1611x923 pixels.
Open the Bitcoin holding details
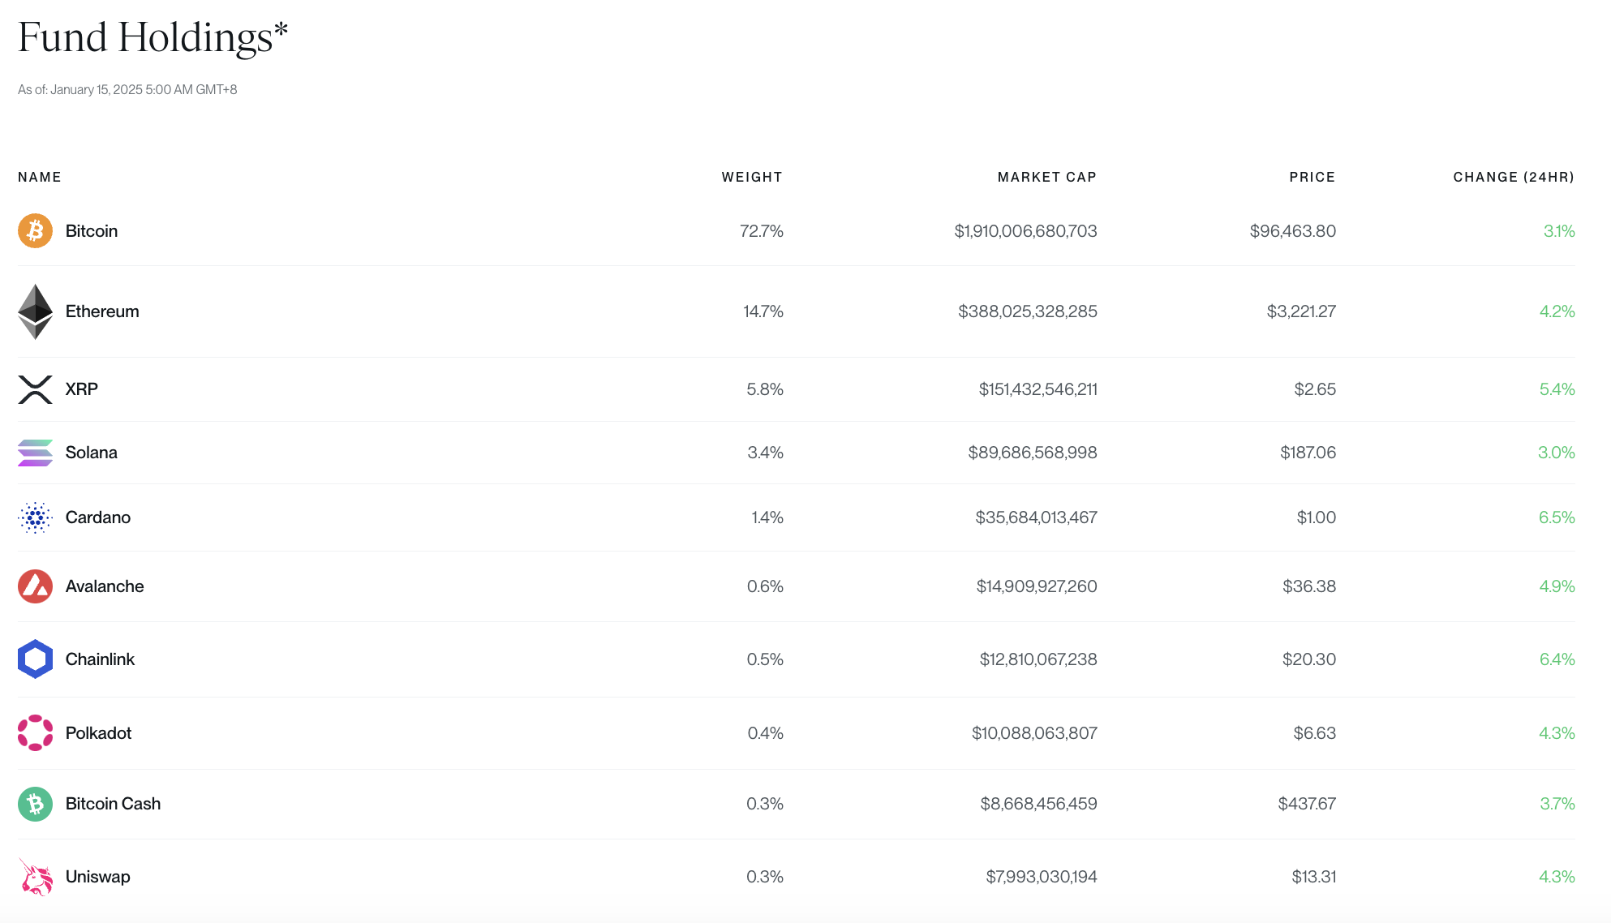coord(91,230)
